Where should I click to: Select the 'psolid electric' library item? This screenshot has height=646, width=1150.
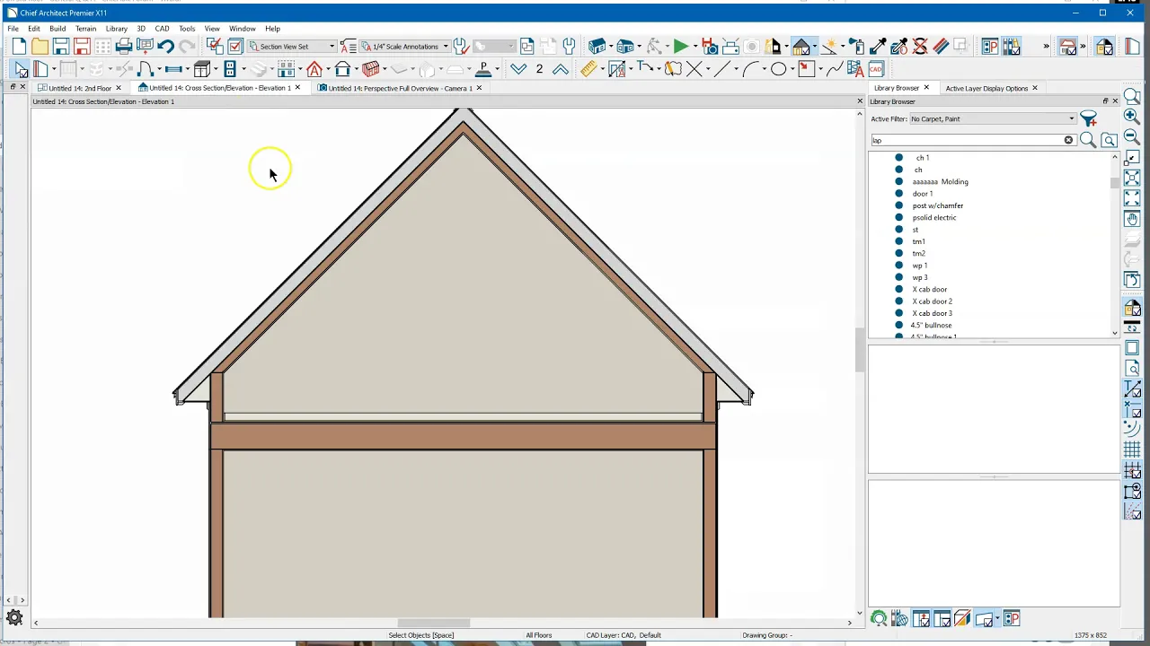pyautogui.click(x=934, y=217)
